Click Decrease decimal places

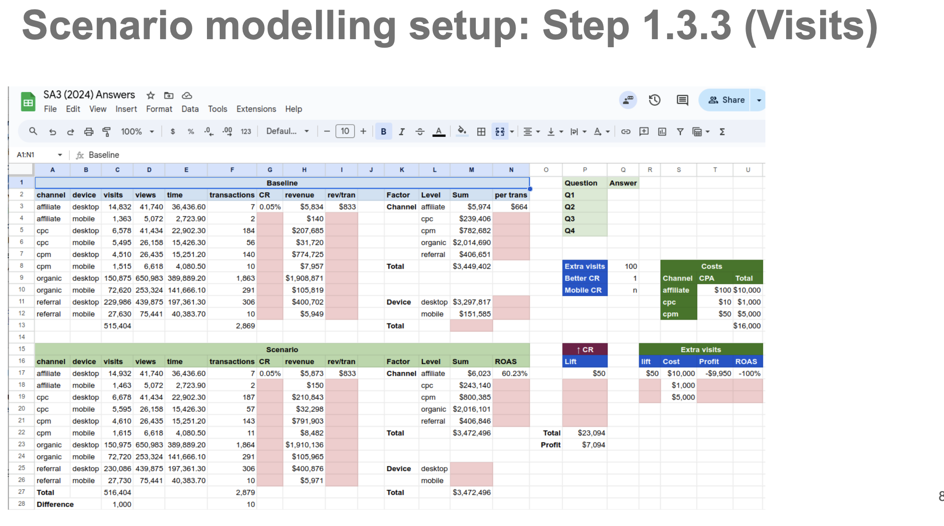(208, 132)
